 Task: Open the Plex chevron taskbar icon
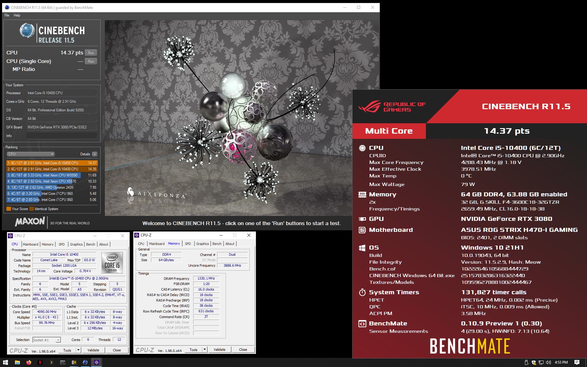click(x=51, y=362)
